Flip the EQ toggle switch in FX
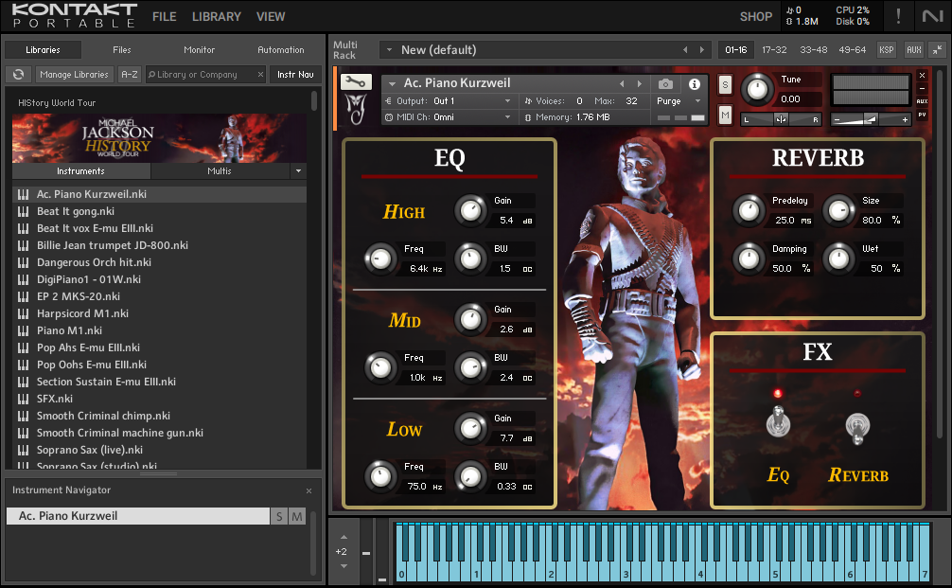 778,421
